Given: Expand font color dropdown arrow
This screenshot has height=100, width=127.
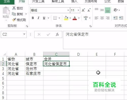Looking at the screenshot, I should coord(79,18).
